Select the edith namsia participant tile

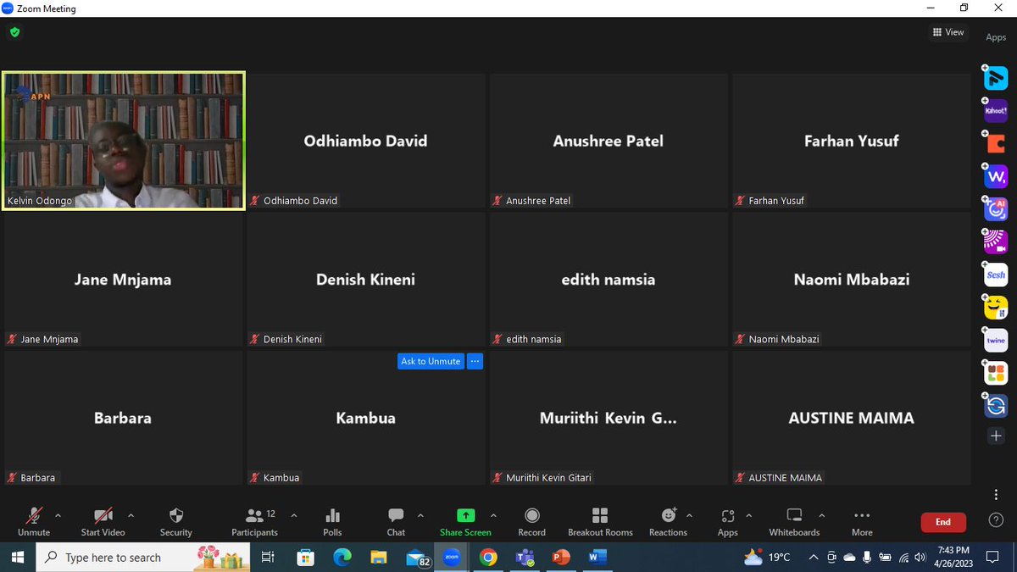pyautogui.click(x=609, y=280)
